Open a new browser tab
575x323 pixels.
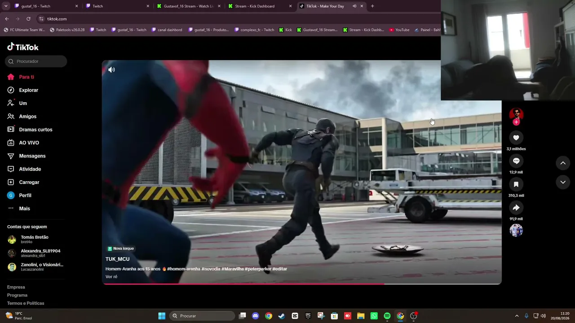(x=372, y=6)
